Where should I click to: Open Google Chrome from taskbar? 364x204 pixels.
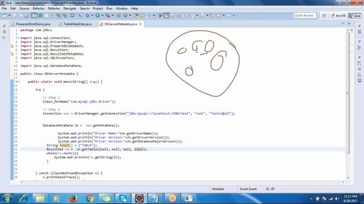coord(90,198)
